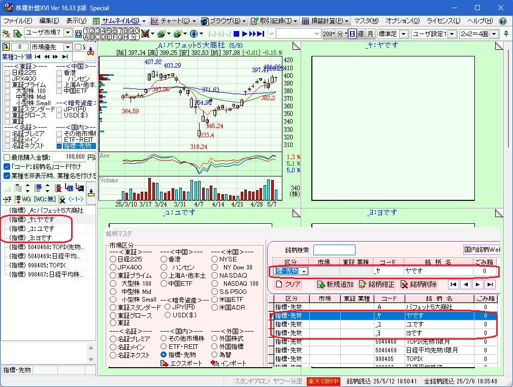Click the list-with-red-up-arrow WG icon
Screen dimensions: 513x387
[18, 199]
